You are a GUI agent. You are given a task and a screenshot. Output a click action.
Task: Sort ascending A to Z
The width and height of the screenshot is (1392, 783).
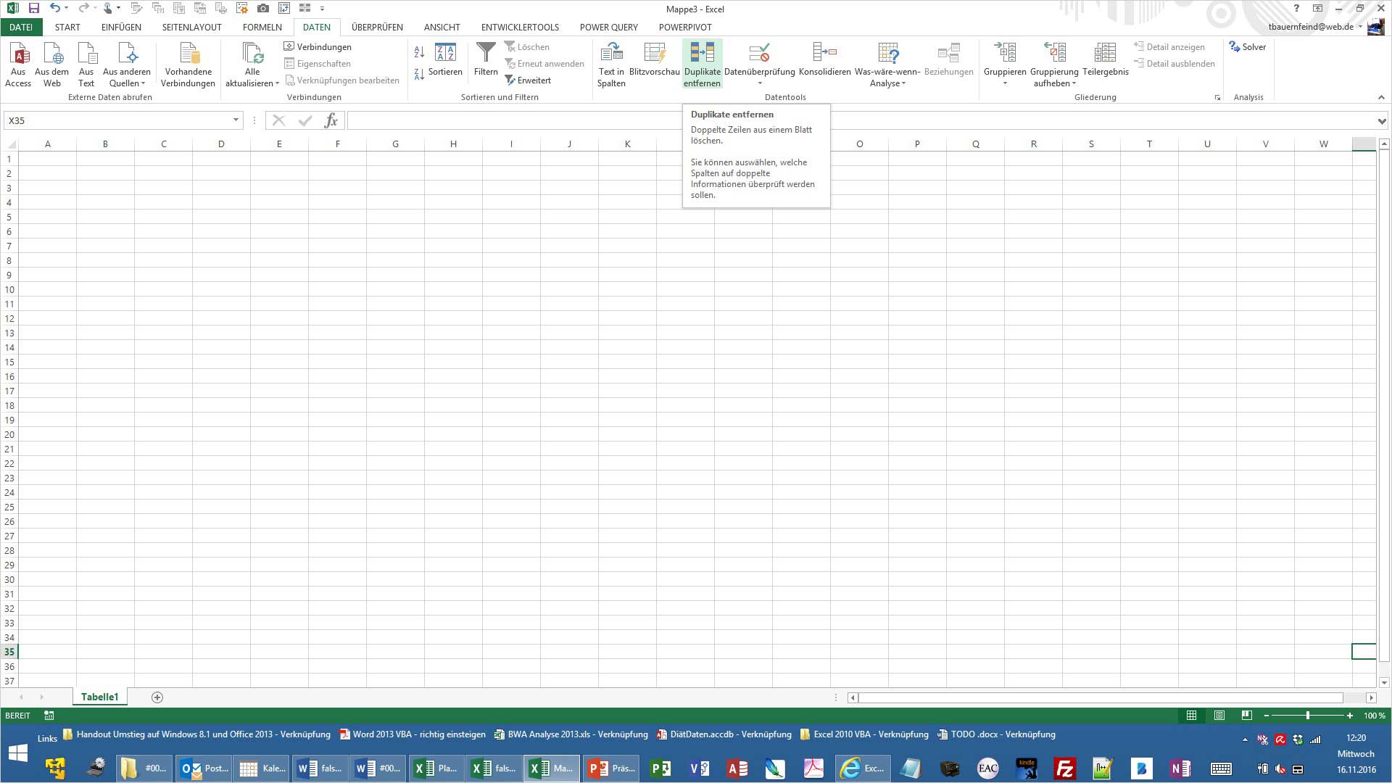pyautogui.click(x=419, y=52)
